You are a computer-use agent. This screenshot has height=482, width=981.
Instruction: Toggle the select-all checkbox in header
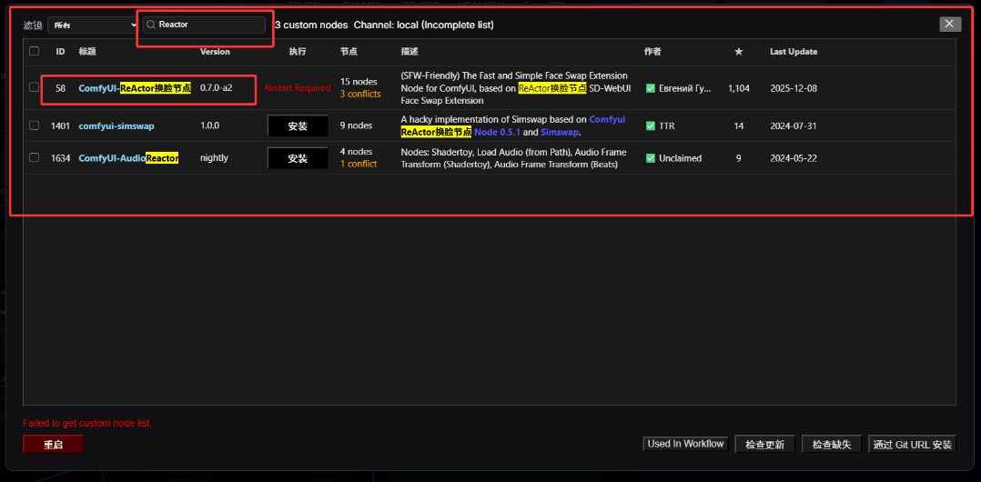coord(34,51)
